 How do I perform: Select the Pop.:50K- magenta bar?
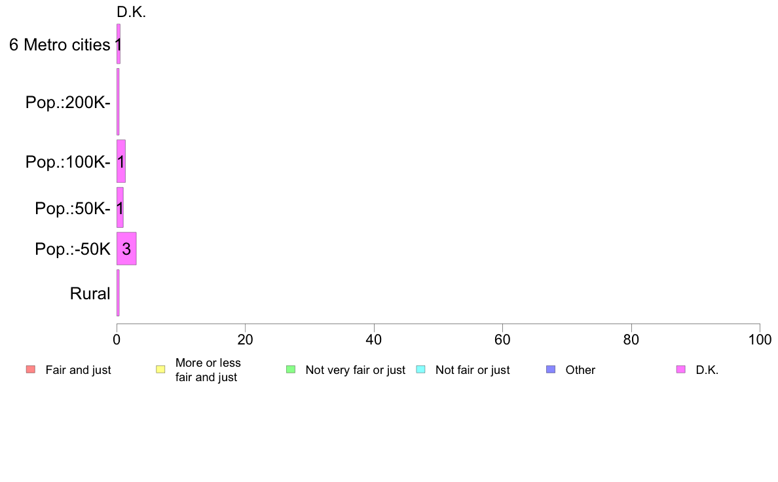(x=120, y=208)
